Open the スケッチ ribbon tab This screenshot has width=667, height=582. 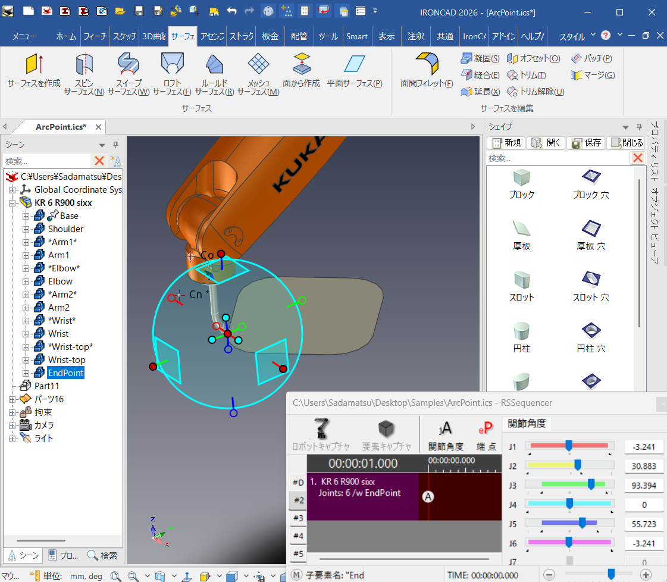(x=124, y=36)
